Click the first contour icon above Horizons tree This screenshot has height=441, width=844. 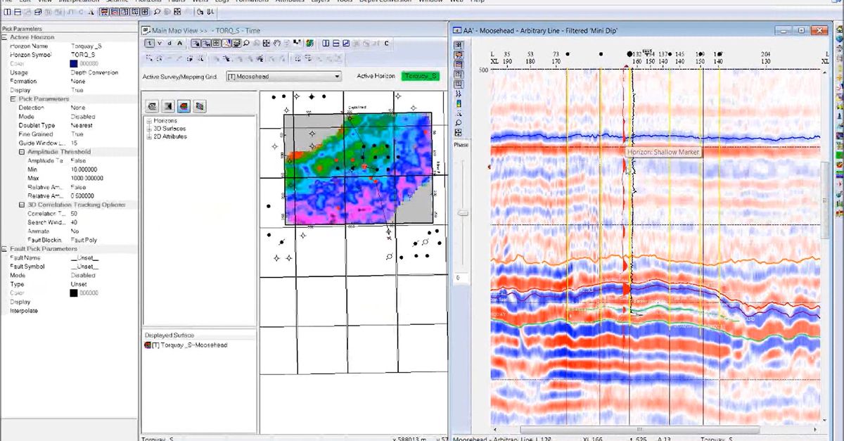(x=152, y=106)
